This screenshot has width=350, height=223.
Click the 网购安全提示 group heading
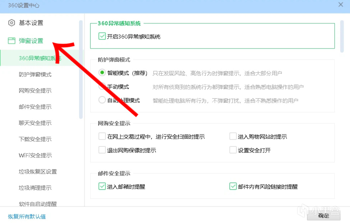[114, 123]
